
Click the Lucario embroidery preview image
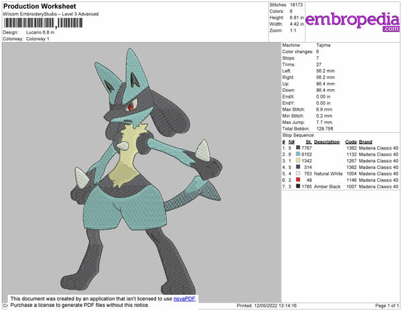[x=141, y=172]
